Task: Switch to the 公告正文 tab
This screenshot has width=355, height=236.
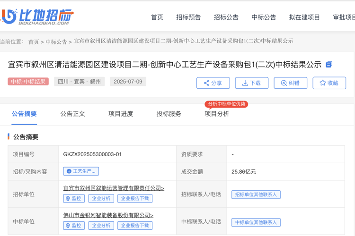Action: coord(72,114)
